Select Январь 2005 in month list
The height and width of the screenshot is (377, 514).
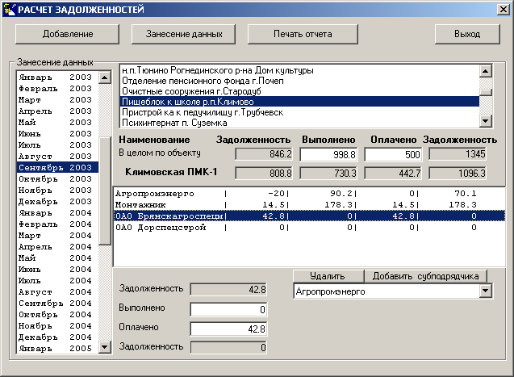[x=58, y=349]
